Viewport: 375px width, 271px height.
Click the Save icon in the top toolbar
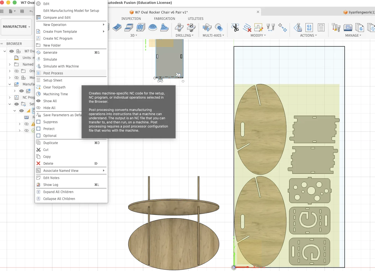coord(22,11)
